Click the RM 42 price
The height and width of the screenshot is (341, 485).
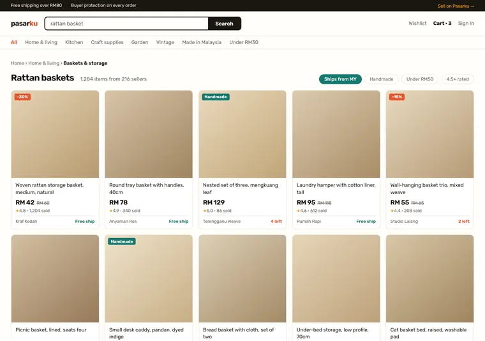click(25, 202)
